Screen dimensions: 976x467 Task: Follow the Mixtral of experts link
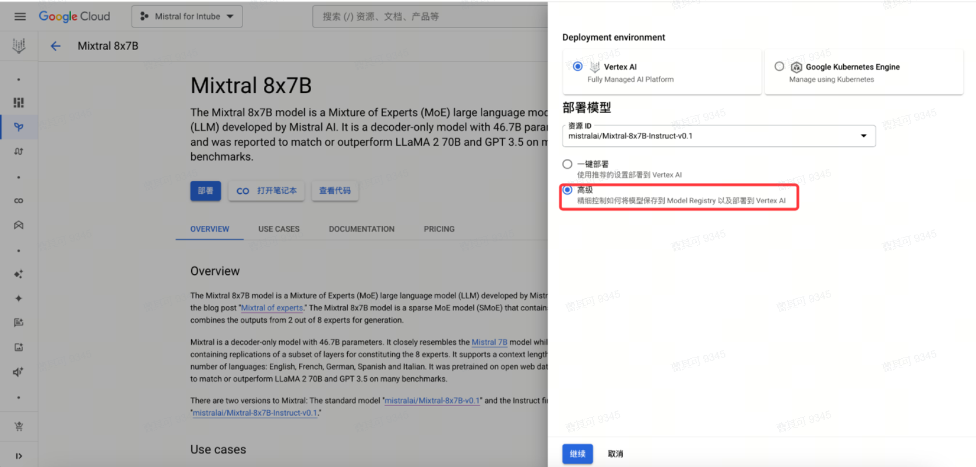[272, 308]
